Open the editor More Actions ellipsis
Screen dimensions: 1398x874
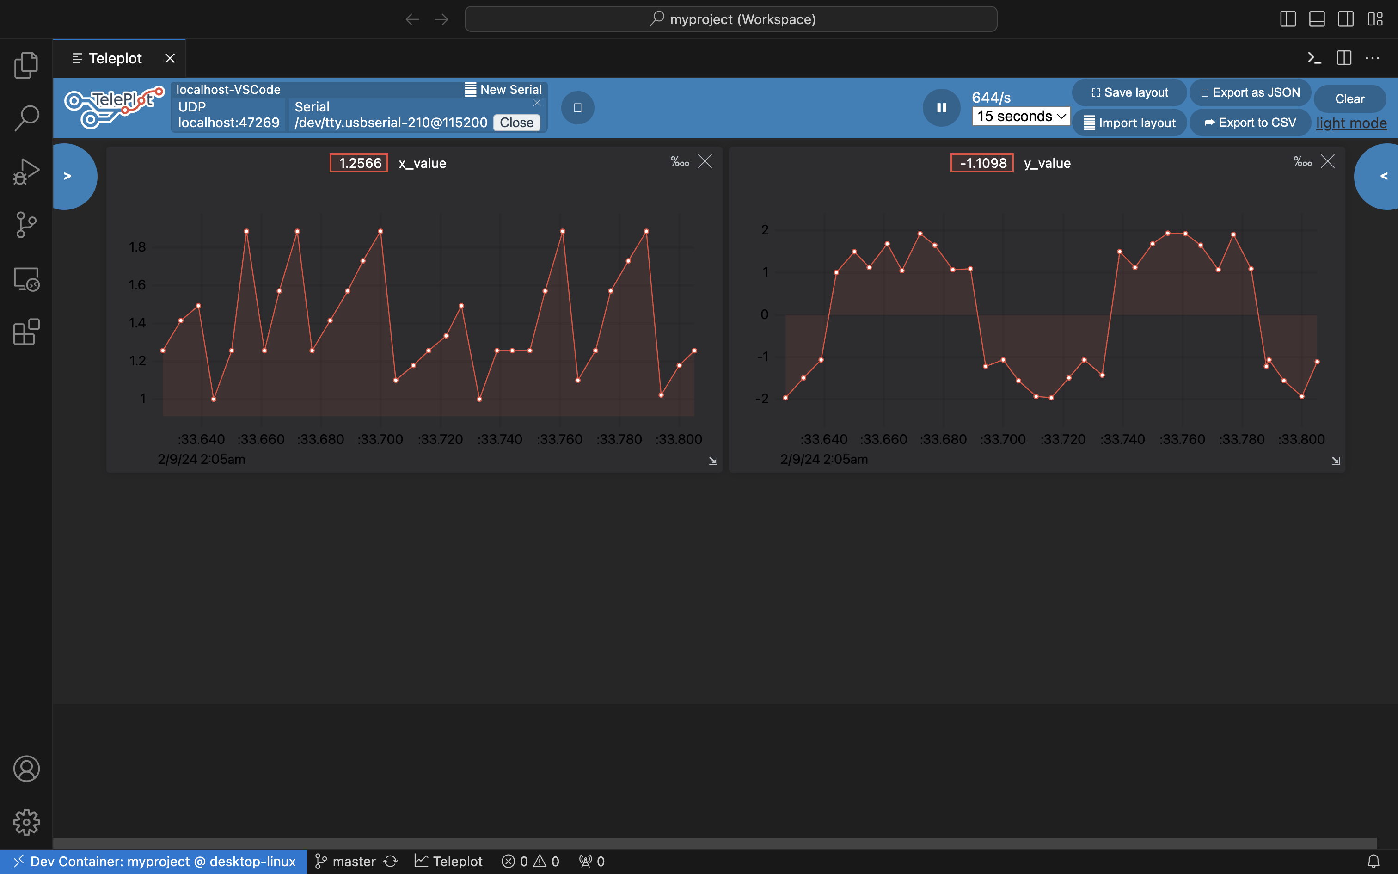[x=1373, y=58]
